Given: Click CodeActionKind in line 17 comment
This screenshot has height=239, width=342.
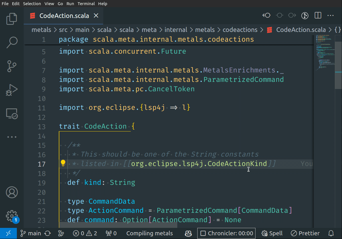Looking at the screenshot, I should (x=237, y=164).
